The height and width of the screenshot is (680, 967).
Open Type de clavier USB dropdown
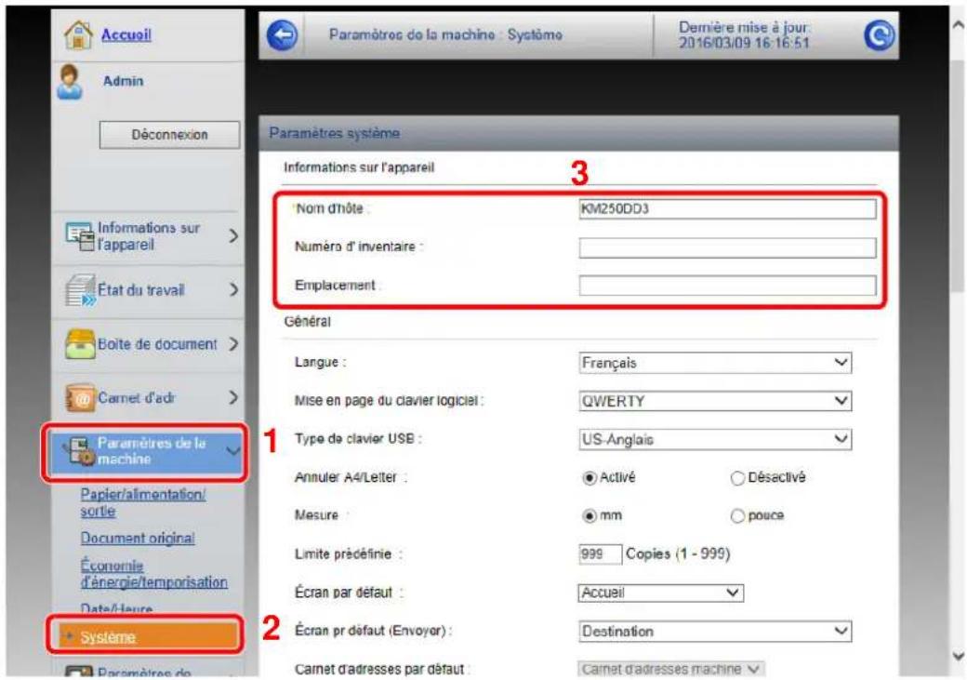[715, 439]
